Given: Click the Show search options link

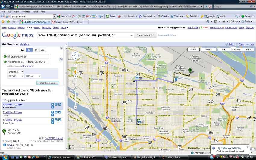Looking at the screenshot, I should pos(167,35).
